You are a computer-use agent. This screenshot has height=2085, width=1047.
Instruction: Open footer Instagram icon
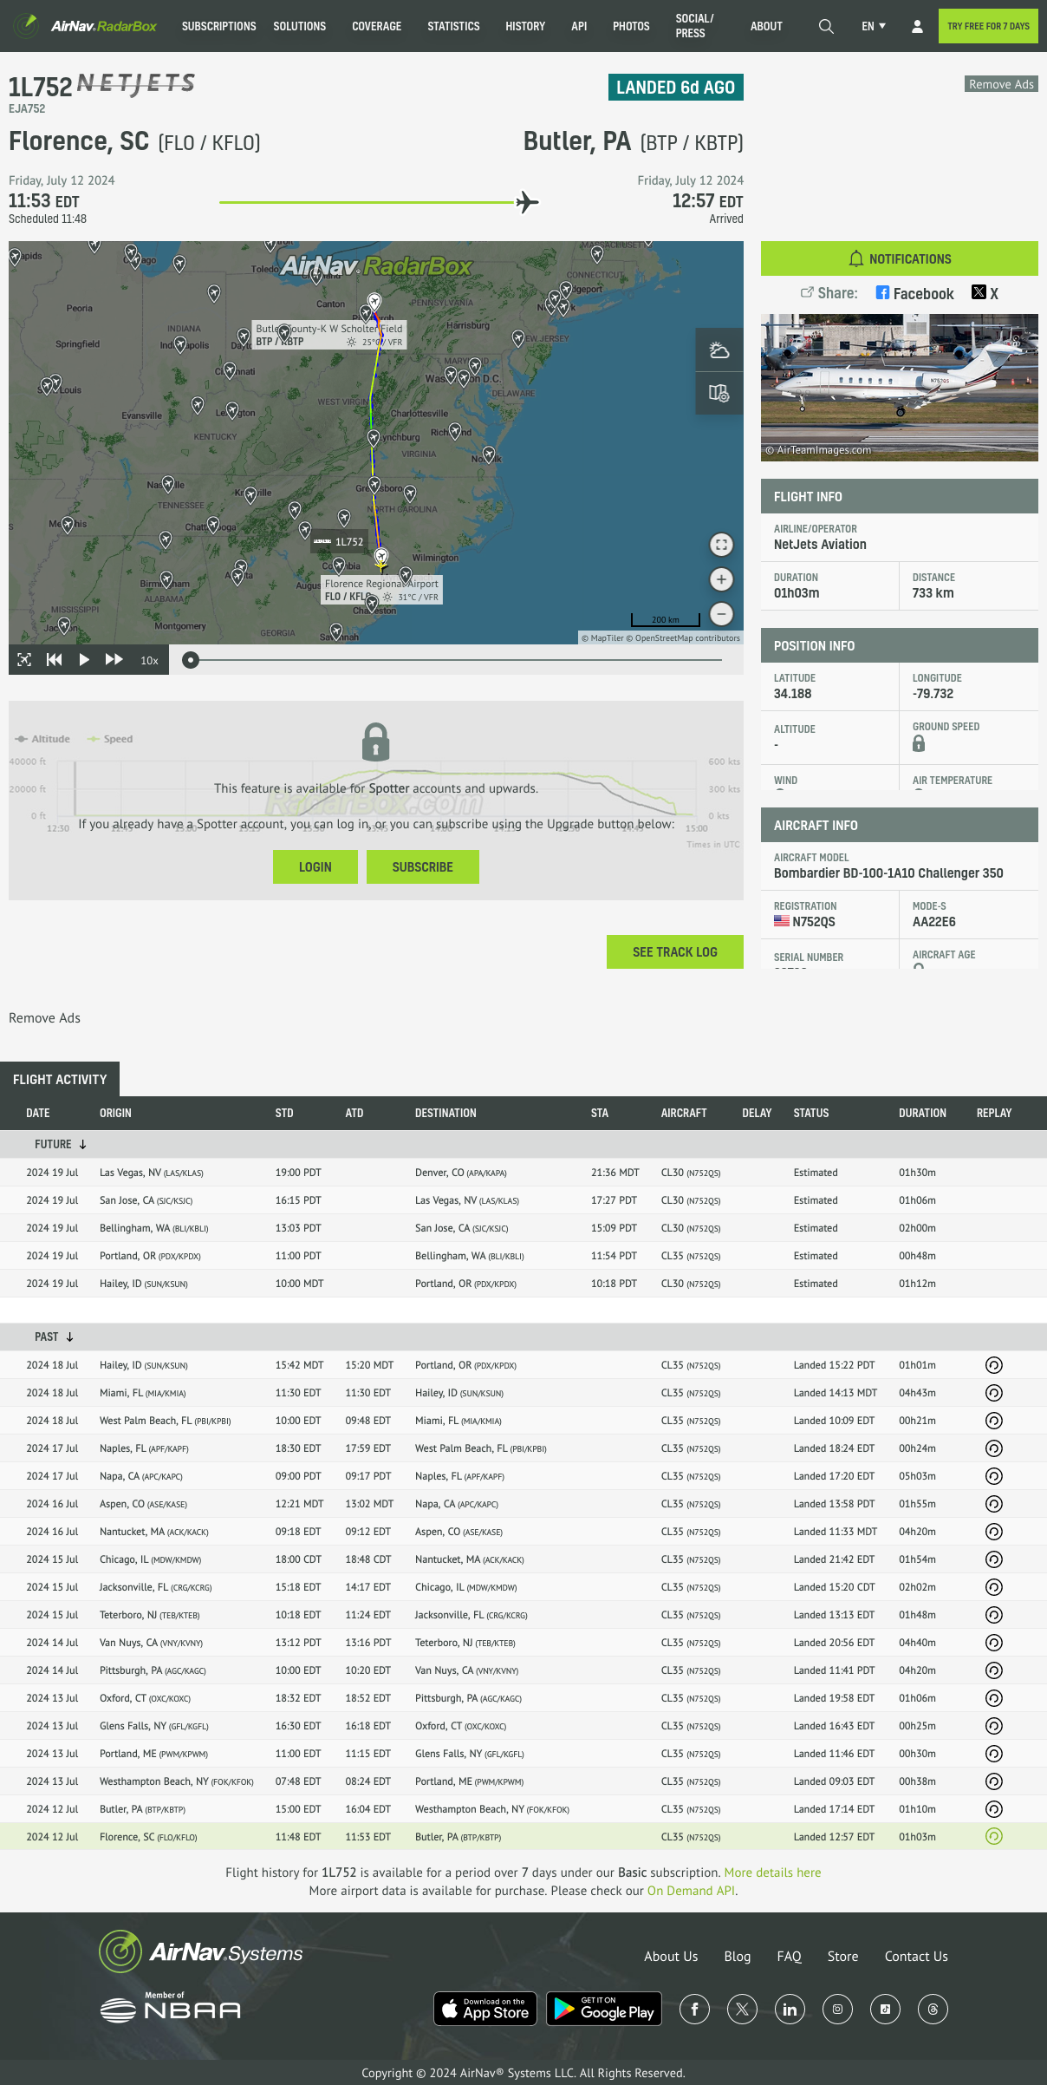point(837,2009)
